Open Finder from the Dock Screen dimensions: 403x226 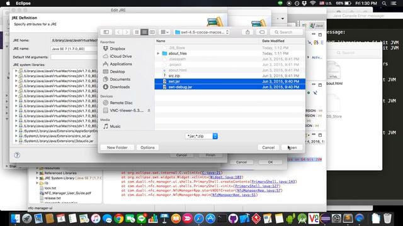tap(15, 218)
